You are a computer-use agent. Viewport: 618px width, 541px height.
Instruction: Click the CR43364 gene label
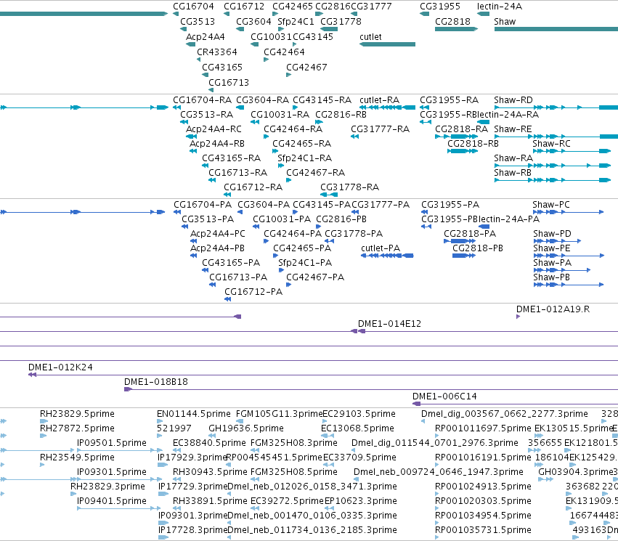point(217,52)
